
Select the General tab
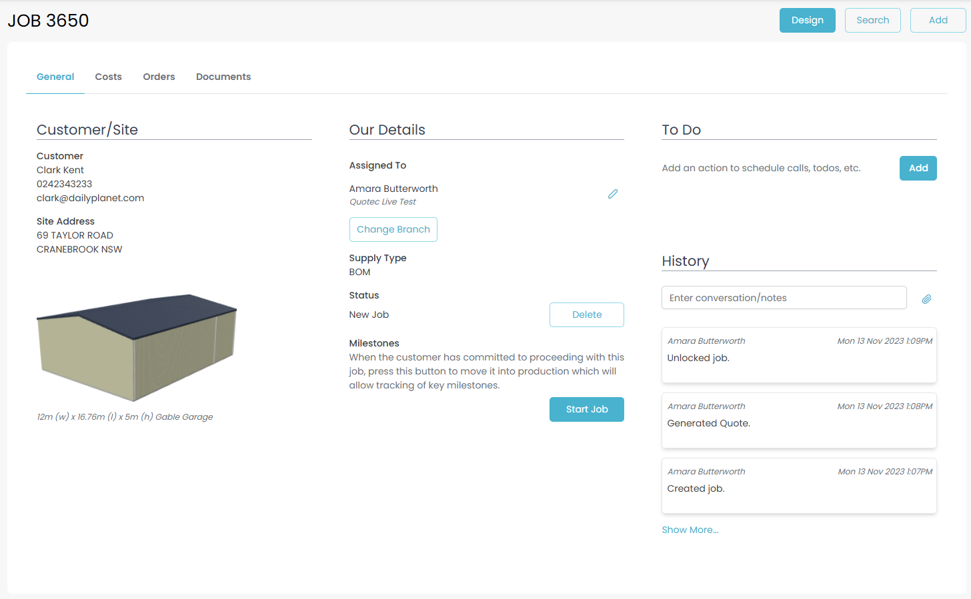coord(55,77)
